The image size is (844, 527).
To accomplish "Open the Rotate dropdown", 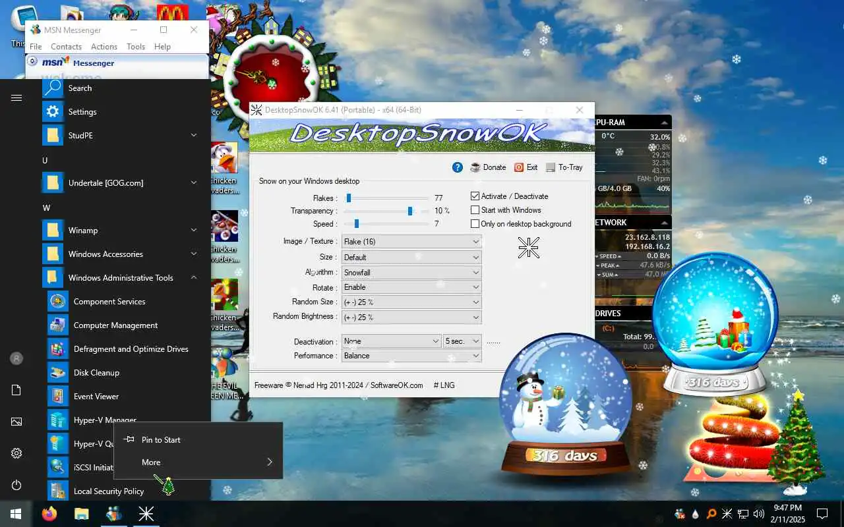I will click(x=411, y=287).
